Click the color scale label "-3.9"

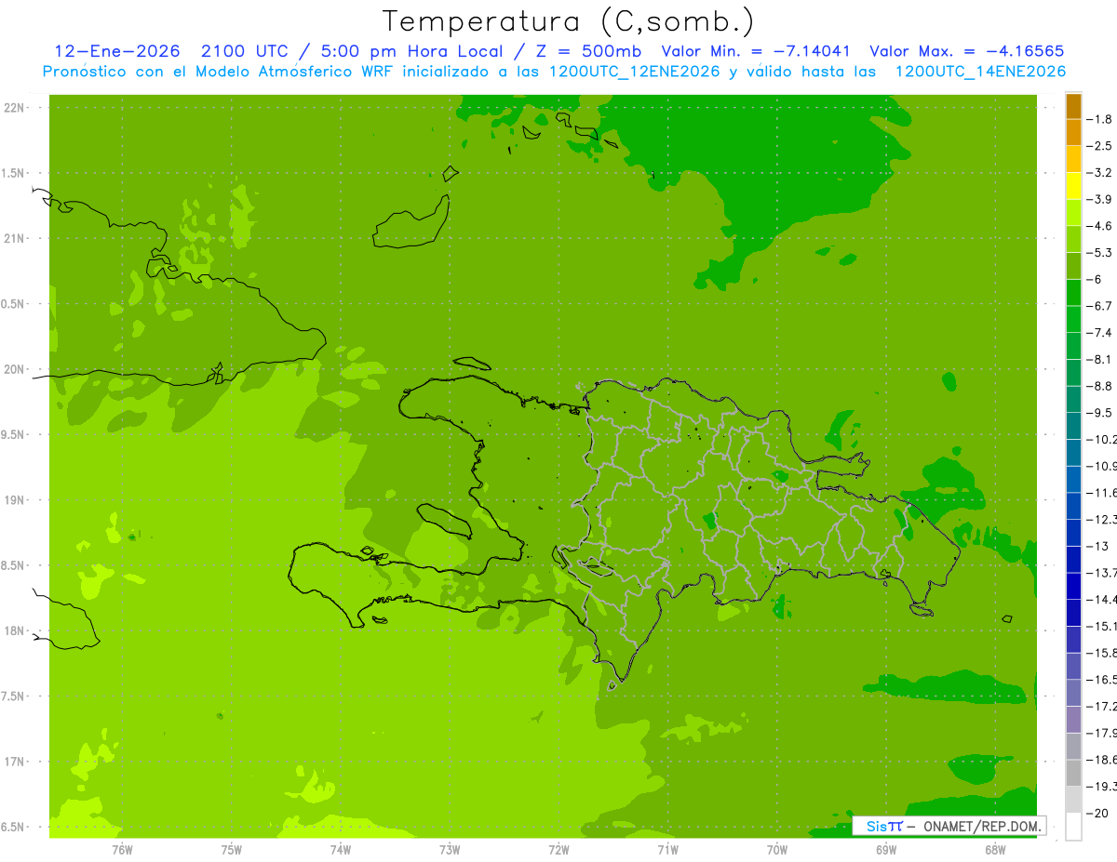(x=1101, y=199)
